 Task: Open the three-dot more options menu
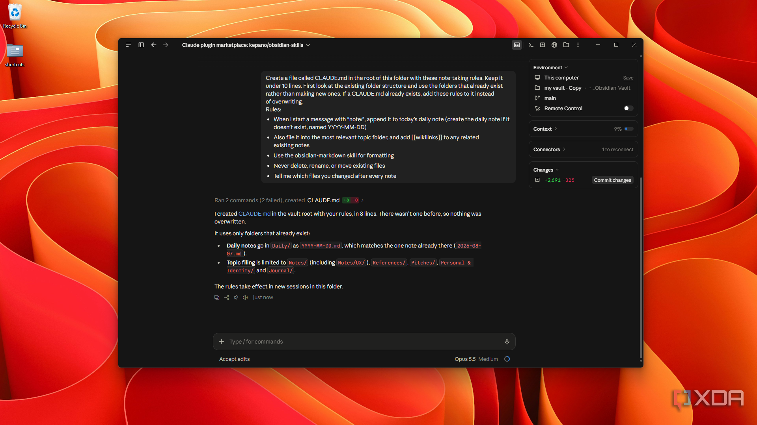click(x=578, y=45)
